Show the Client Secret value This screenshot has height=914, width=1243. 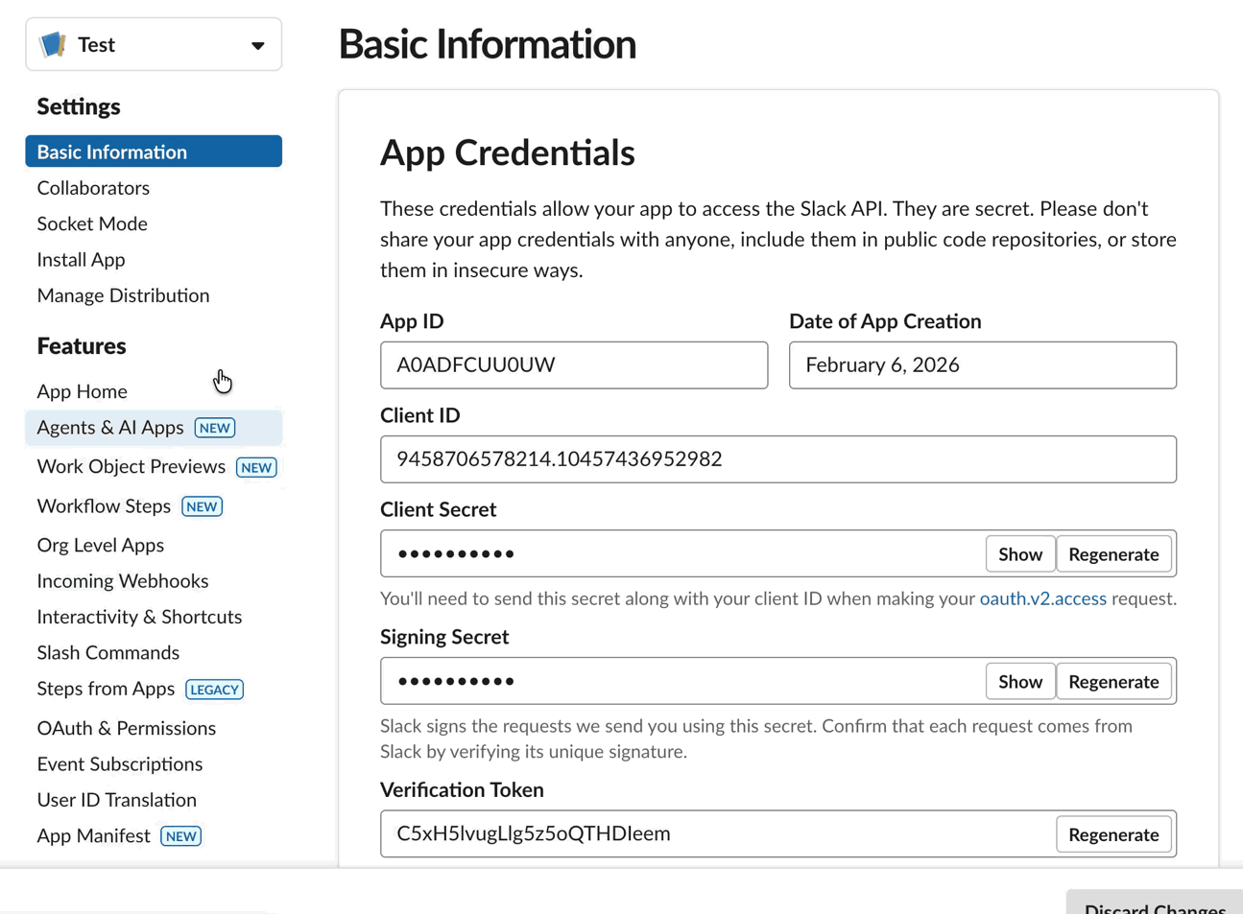point(1020,554)
